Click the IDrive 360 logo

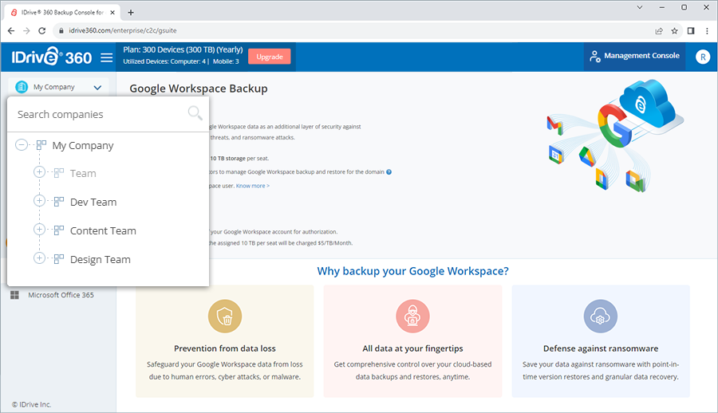(51, 57)
